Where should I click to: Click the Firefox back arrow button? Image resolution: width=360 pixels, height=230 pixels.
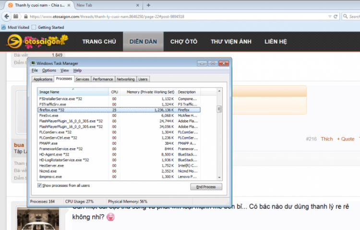(x=7, y=16)
